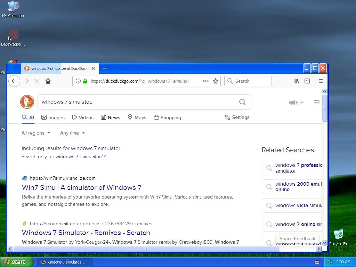
Task: Toggle the sidebar view icon
Action: (x=307, y=81)
